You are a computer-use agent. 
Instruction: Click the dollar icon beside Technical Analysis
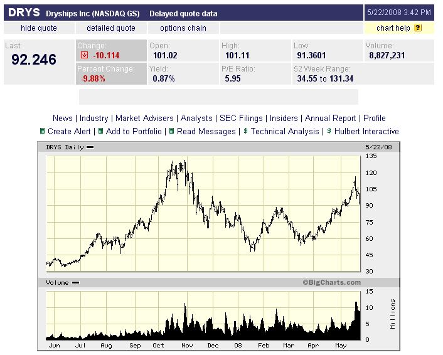click(245, 131)
